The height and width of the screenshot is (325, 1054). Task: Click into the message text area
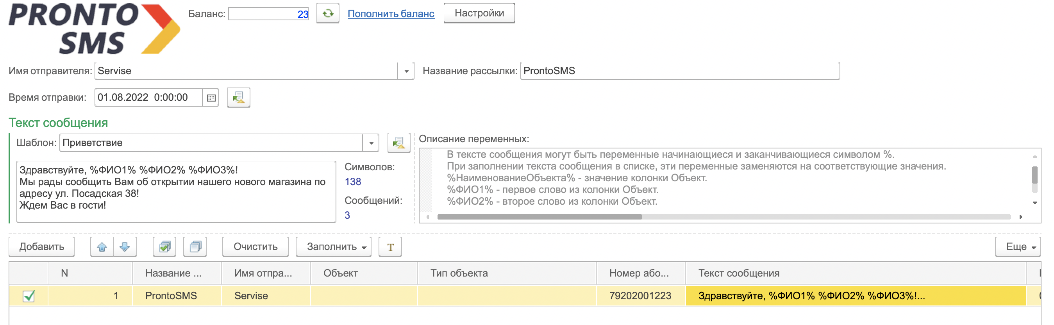tap(176, 192)
